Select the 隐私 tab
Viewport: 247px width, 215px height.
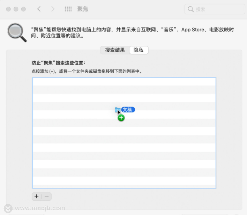tap(139, 50)
